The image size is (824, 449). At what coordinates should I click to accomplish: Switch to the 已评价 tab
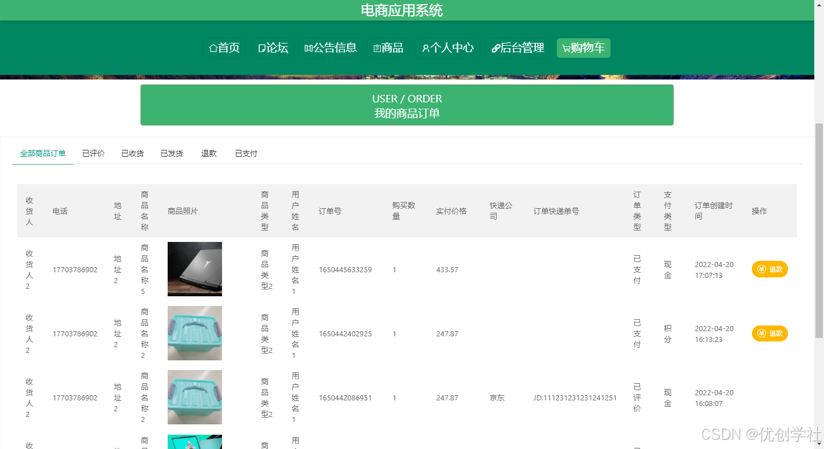tap(93, 154)
